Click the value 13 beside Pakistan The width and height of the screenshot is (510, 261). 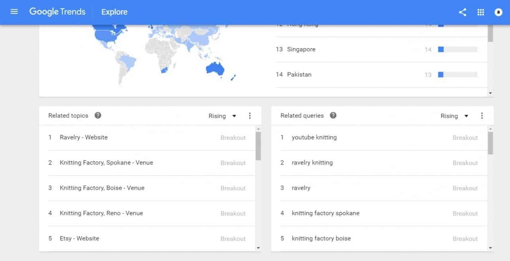tap(428, 75)
